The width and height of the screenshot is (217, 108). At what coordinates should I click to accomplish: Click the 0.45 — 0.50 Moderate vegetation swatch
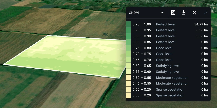pos(128,83)
